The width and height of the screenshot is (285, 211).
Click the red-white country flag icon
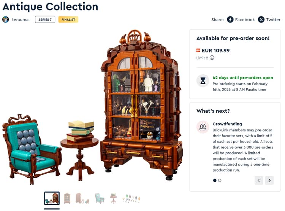[x=198, y=50]
